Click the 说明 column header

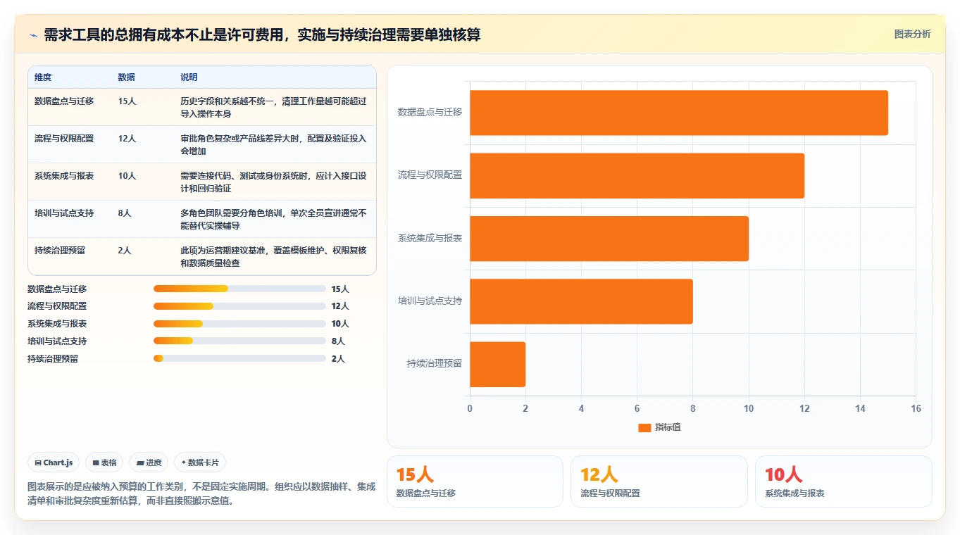[189, 77]
